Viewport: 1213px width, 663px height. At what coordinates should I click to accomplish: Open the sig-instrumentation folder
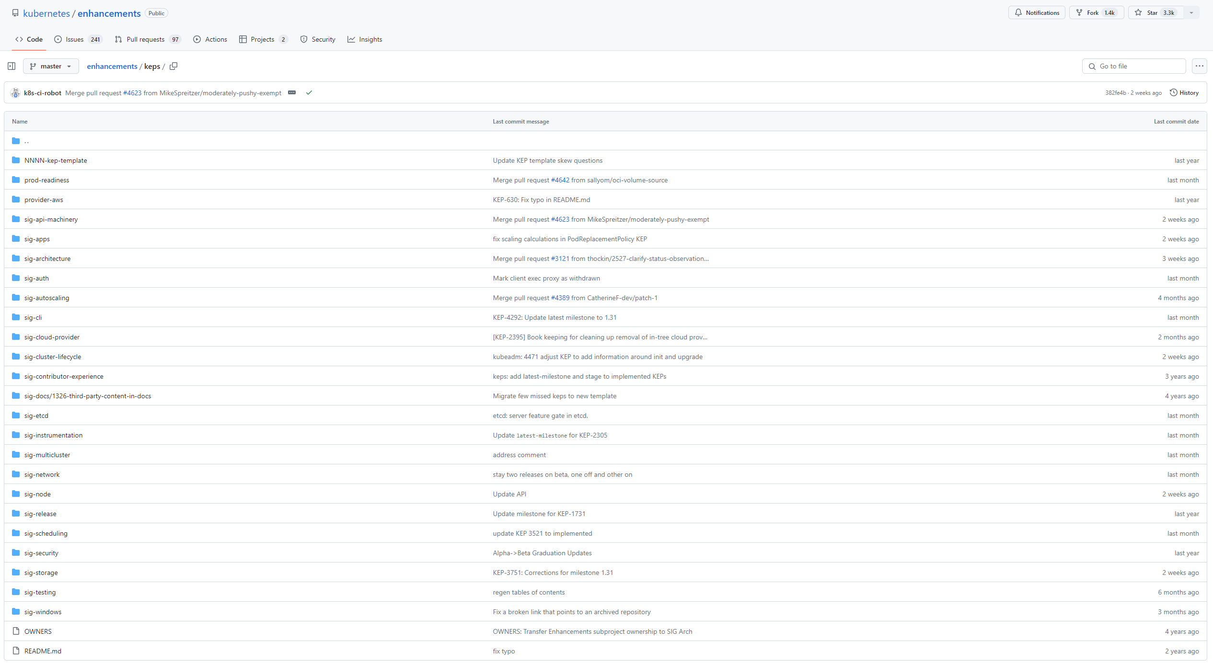53,435
